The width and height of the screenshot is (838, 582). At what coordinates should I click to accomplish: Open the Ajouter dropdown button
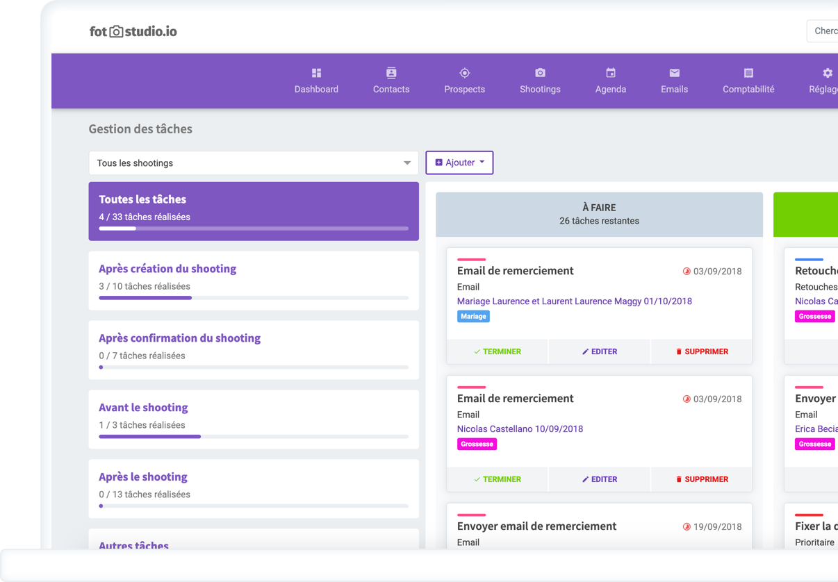click(x=459, y=163)
